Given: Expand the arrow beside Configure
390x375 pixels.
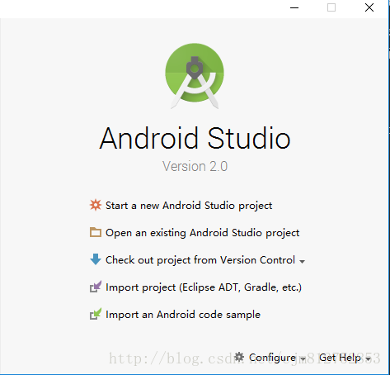Looking at the screenshot, I should (x=303, y=359).
